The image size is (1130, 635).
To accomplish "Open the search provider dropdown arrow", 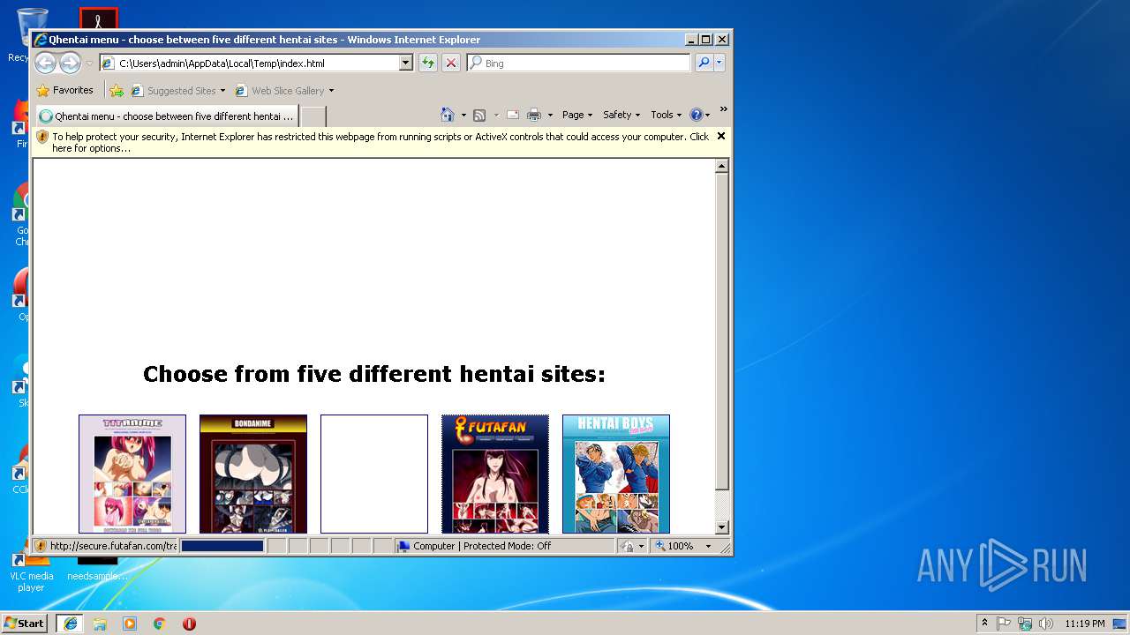I will [x=719, y=63].
